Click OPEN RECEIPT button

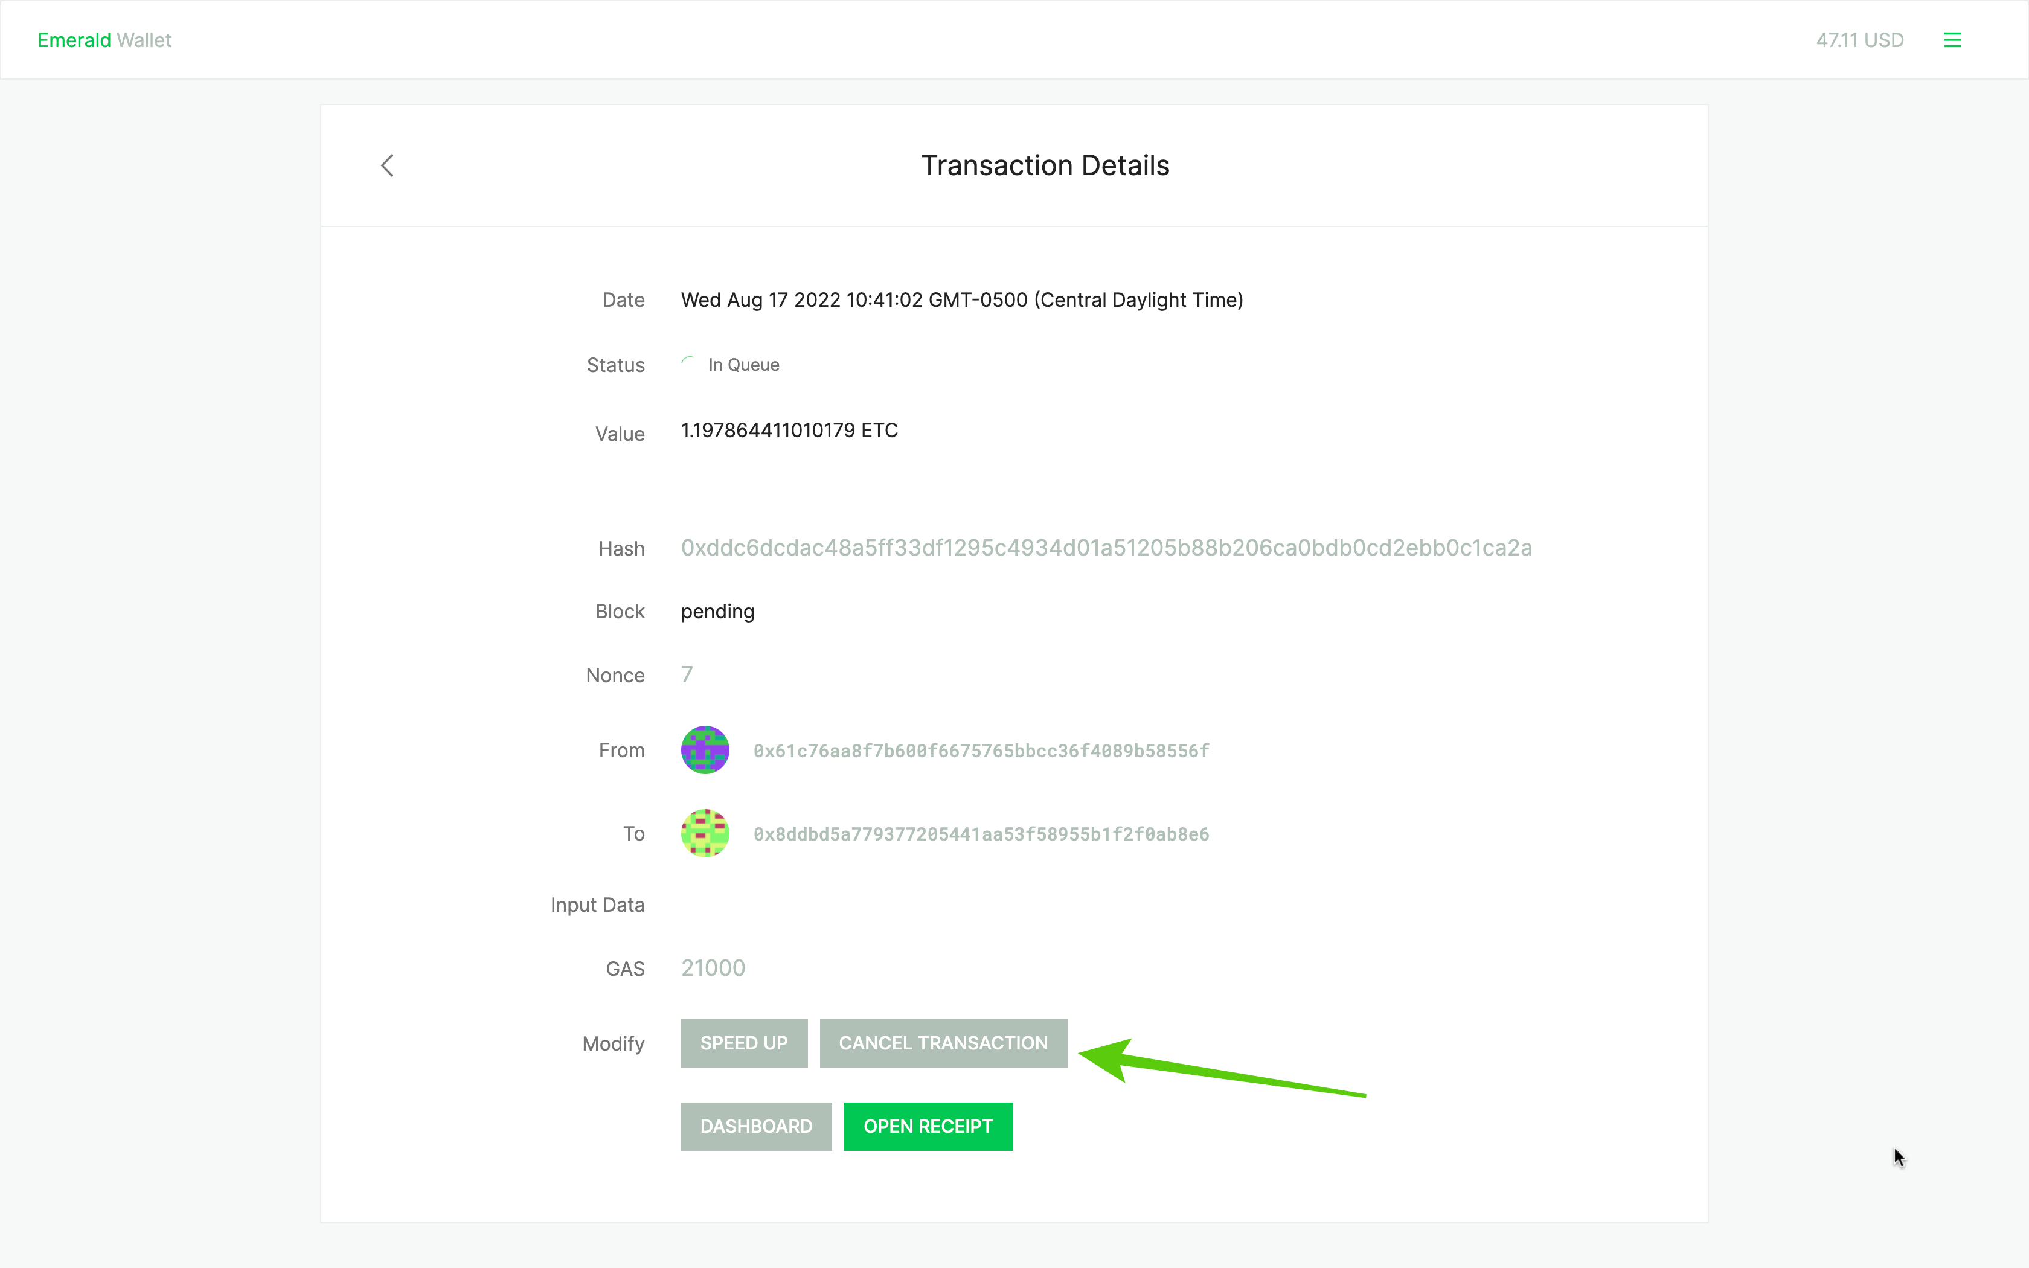coord(929,1126)
